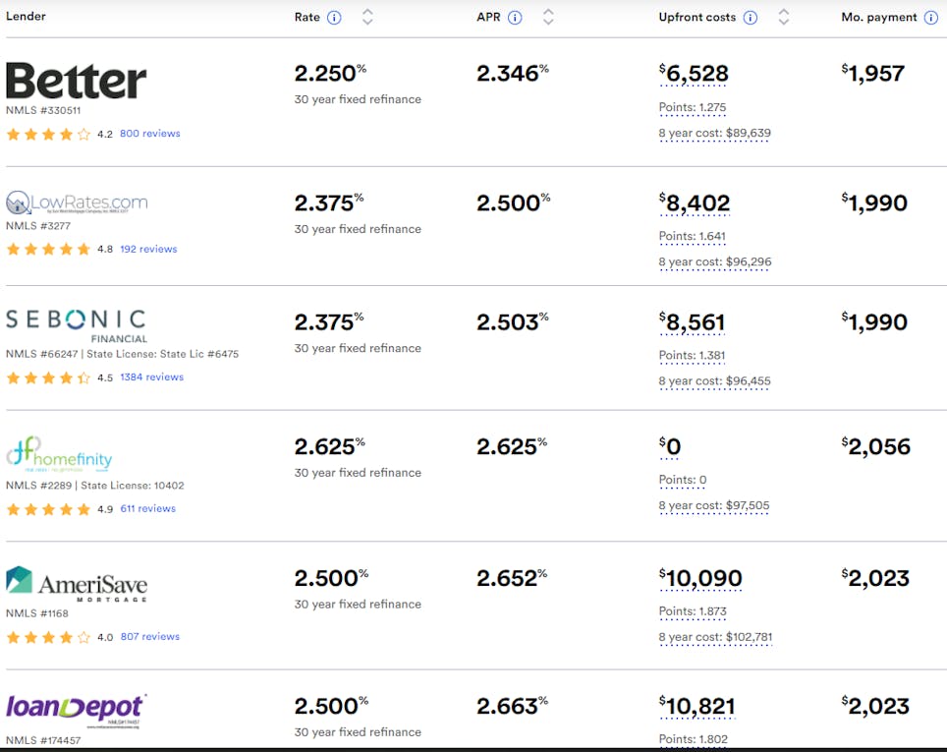Click the loanDepot logo
Screen dimensions: 947x752
pyautogui.click(x=77, y=709)
